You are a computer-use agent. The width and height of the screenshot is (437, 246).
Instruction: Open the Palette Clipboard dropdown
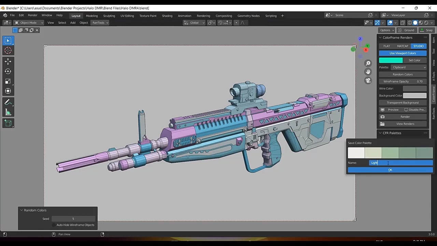409,67
